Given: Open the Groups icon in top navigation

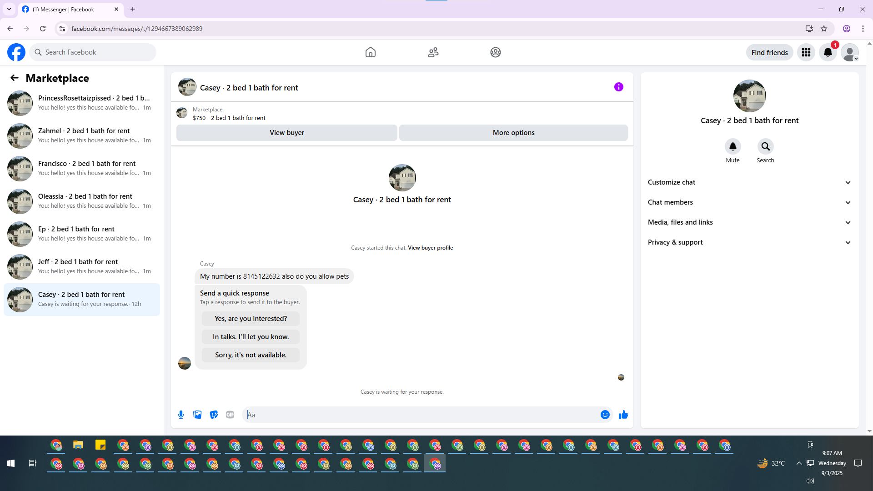Looking at the screenshot, I should point(496,52).
